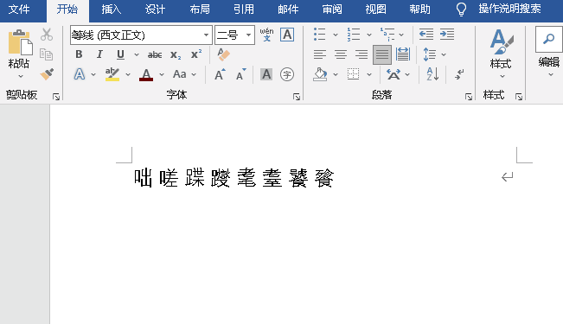
Task: Align text right
Action: click(x=361, y=54)
